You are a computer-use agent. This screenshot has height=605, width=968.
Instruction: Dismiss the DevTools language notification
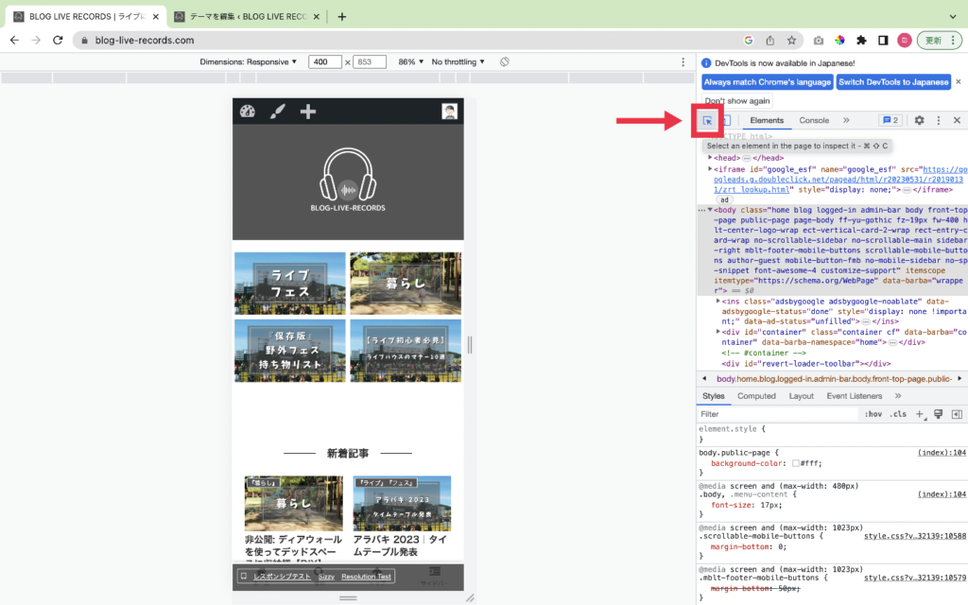(x=959, y=81)
